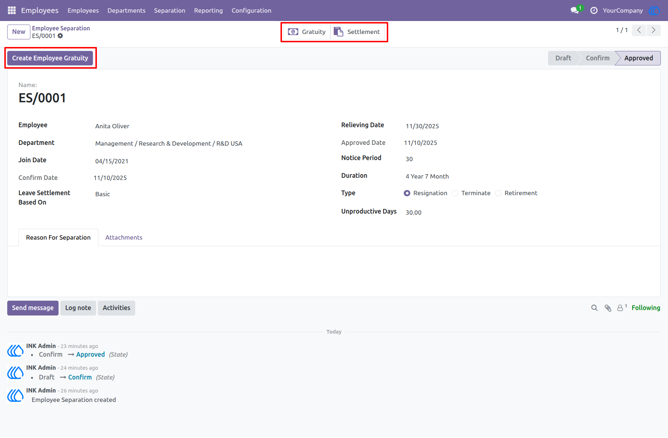Select the Reason For Separation tab

(x=58, y=237)
